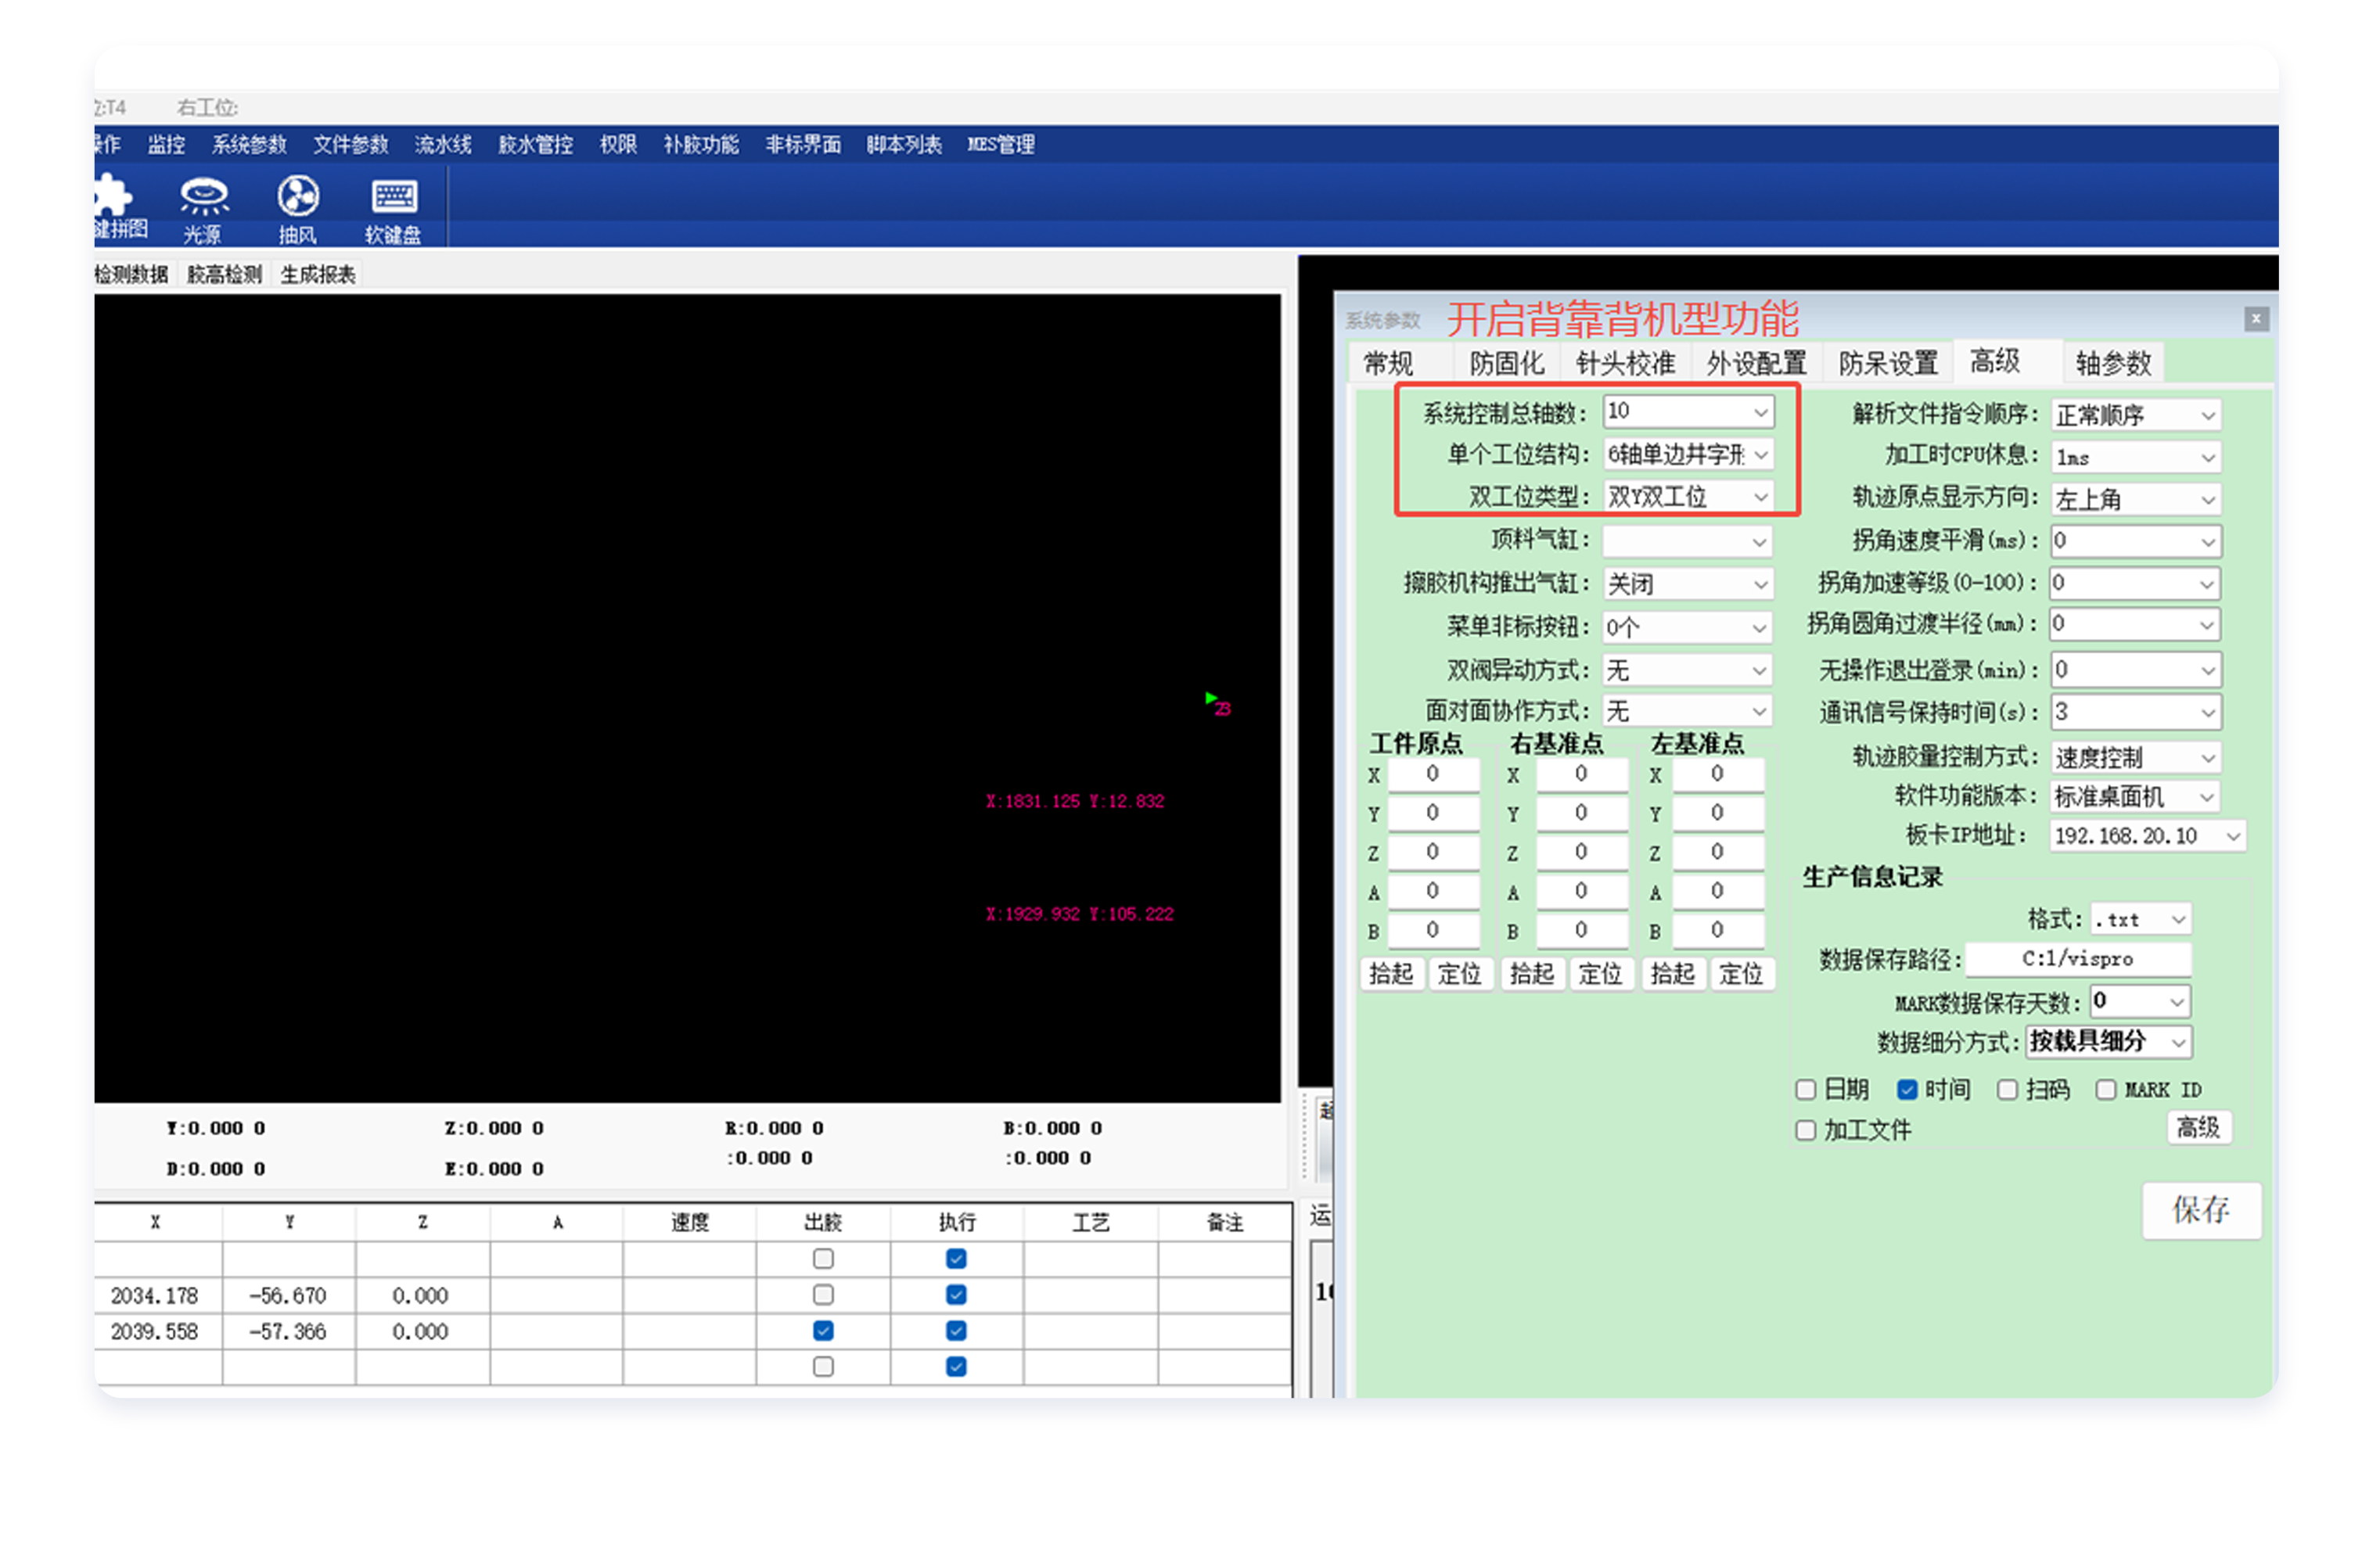This screenshot has width=2380, height=1548.
Task: Click the 抽风 exhaust fan icon
Action: pyautogui.click(x=298, y=197)
